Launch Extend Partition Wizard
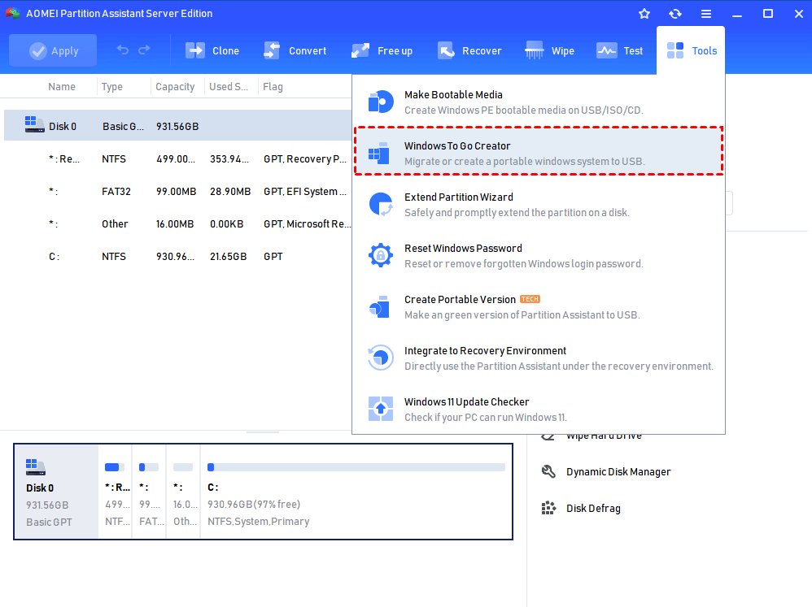Image resolution: width=812 pixels, height=607 pixels. (539, 204)
